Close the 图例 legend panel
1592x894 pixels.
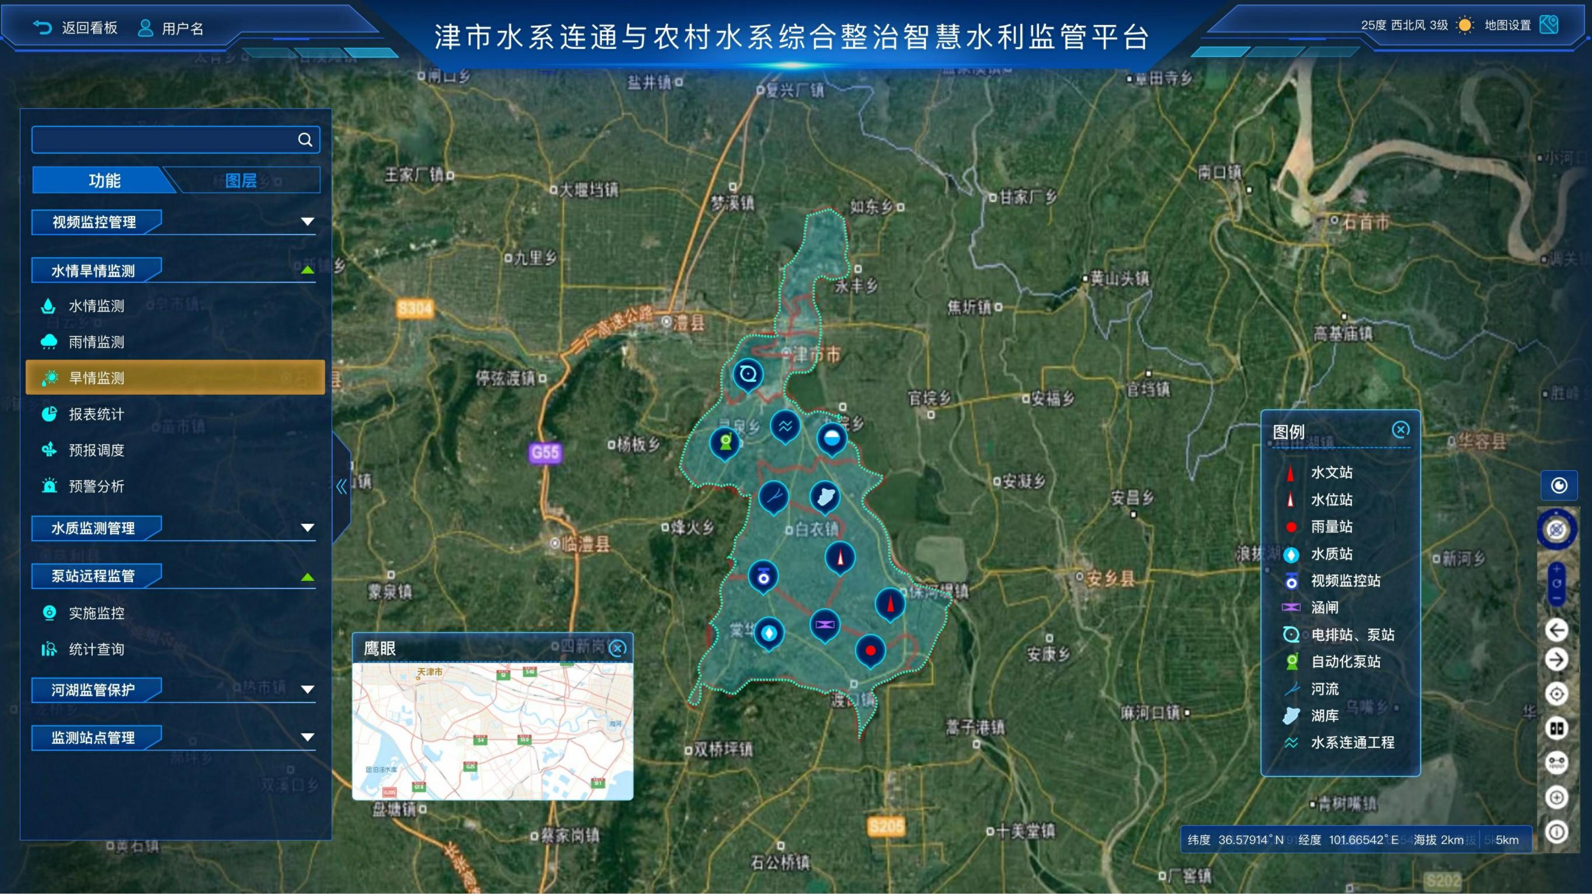click(1400, 430)
